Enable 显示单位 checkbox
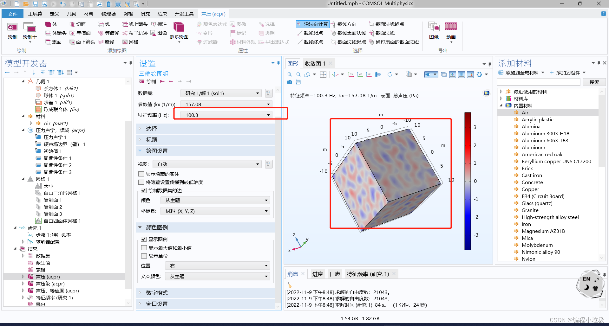609x326 pixels. 144,256
